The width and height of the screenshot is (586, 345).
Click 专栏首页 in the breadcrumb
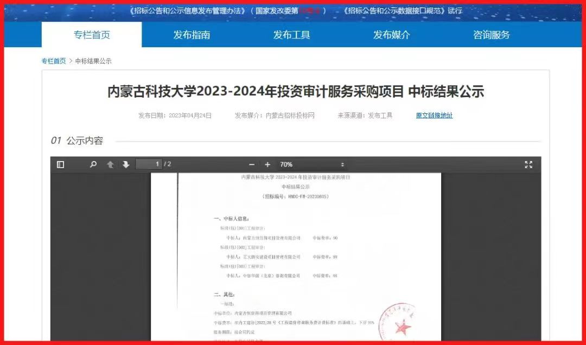(x=54, y=61)
